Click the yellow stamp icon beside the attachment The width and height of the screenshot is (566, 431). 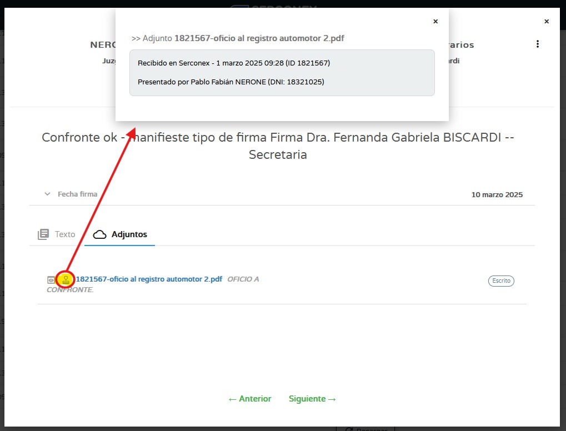point(66,279)
